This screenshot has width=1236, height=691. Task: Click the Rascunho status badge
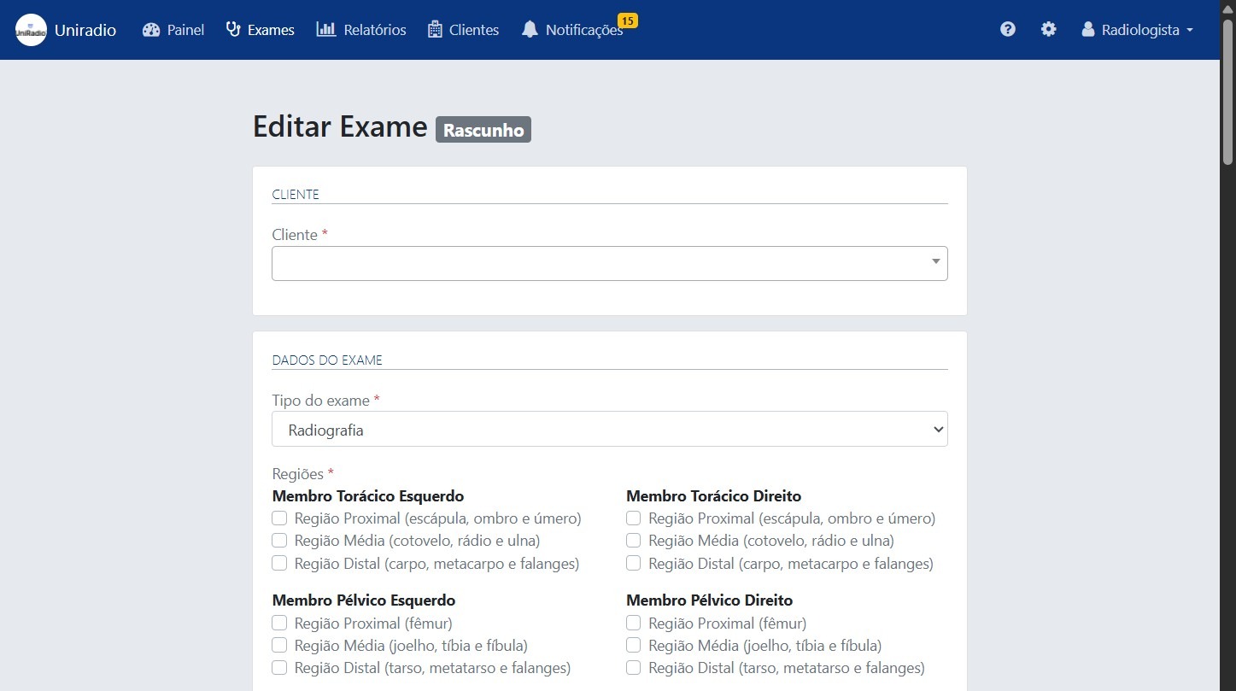click(483, 129)
